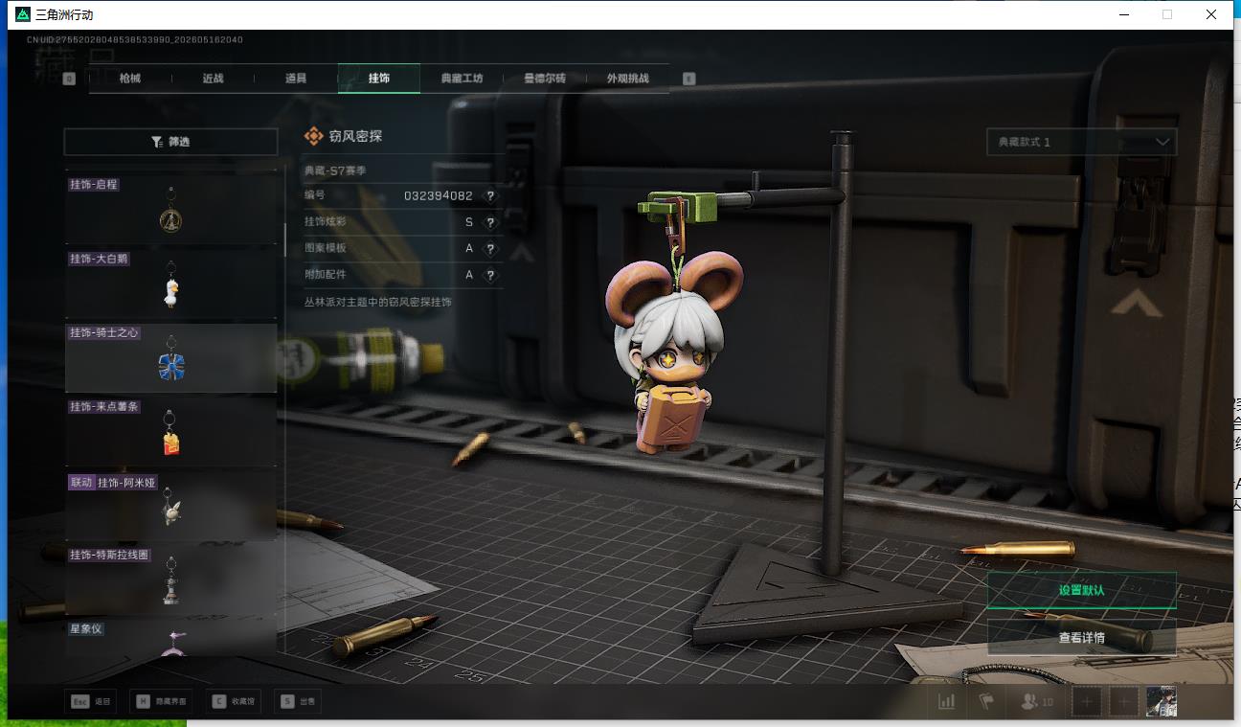Click the description 丛林派对主题中的窃风密探挂饰
The height and width of the screenshot is (727, 1241).
pos(378,302)
